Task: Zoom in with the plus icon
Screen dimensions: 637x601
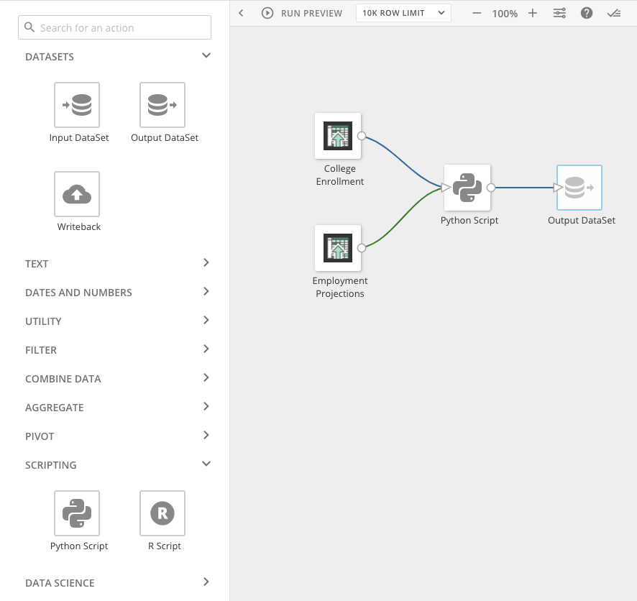Action: click(533, 12)
